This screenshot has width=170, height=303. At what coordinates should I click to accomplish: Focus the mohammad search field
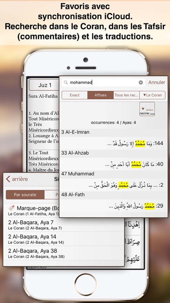click(x=103, y=83)
